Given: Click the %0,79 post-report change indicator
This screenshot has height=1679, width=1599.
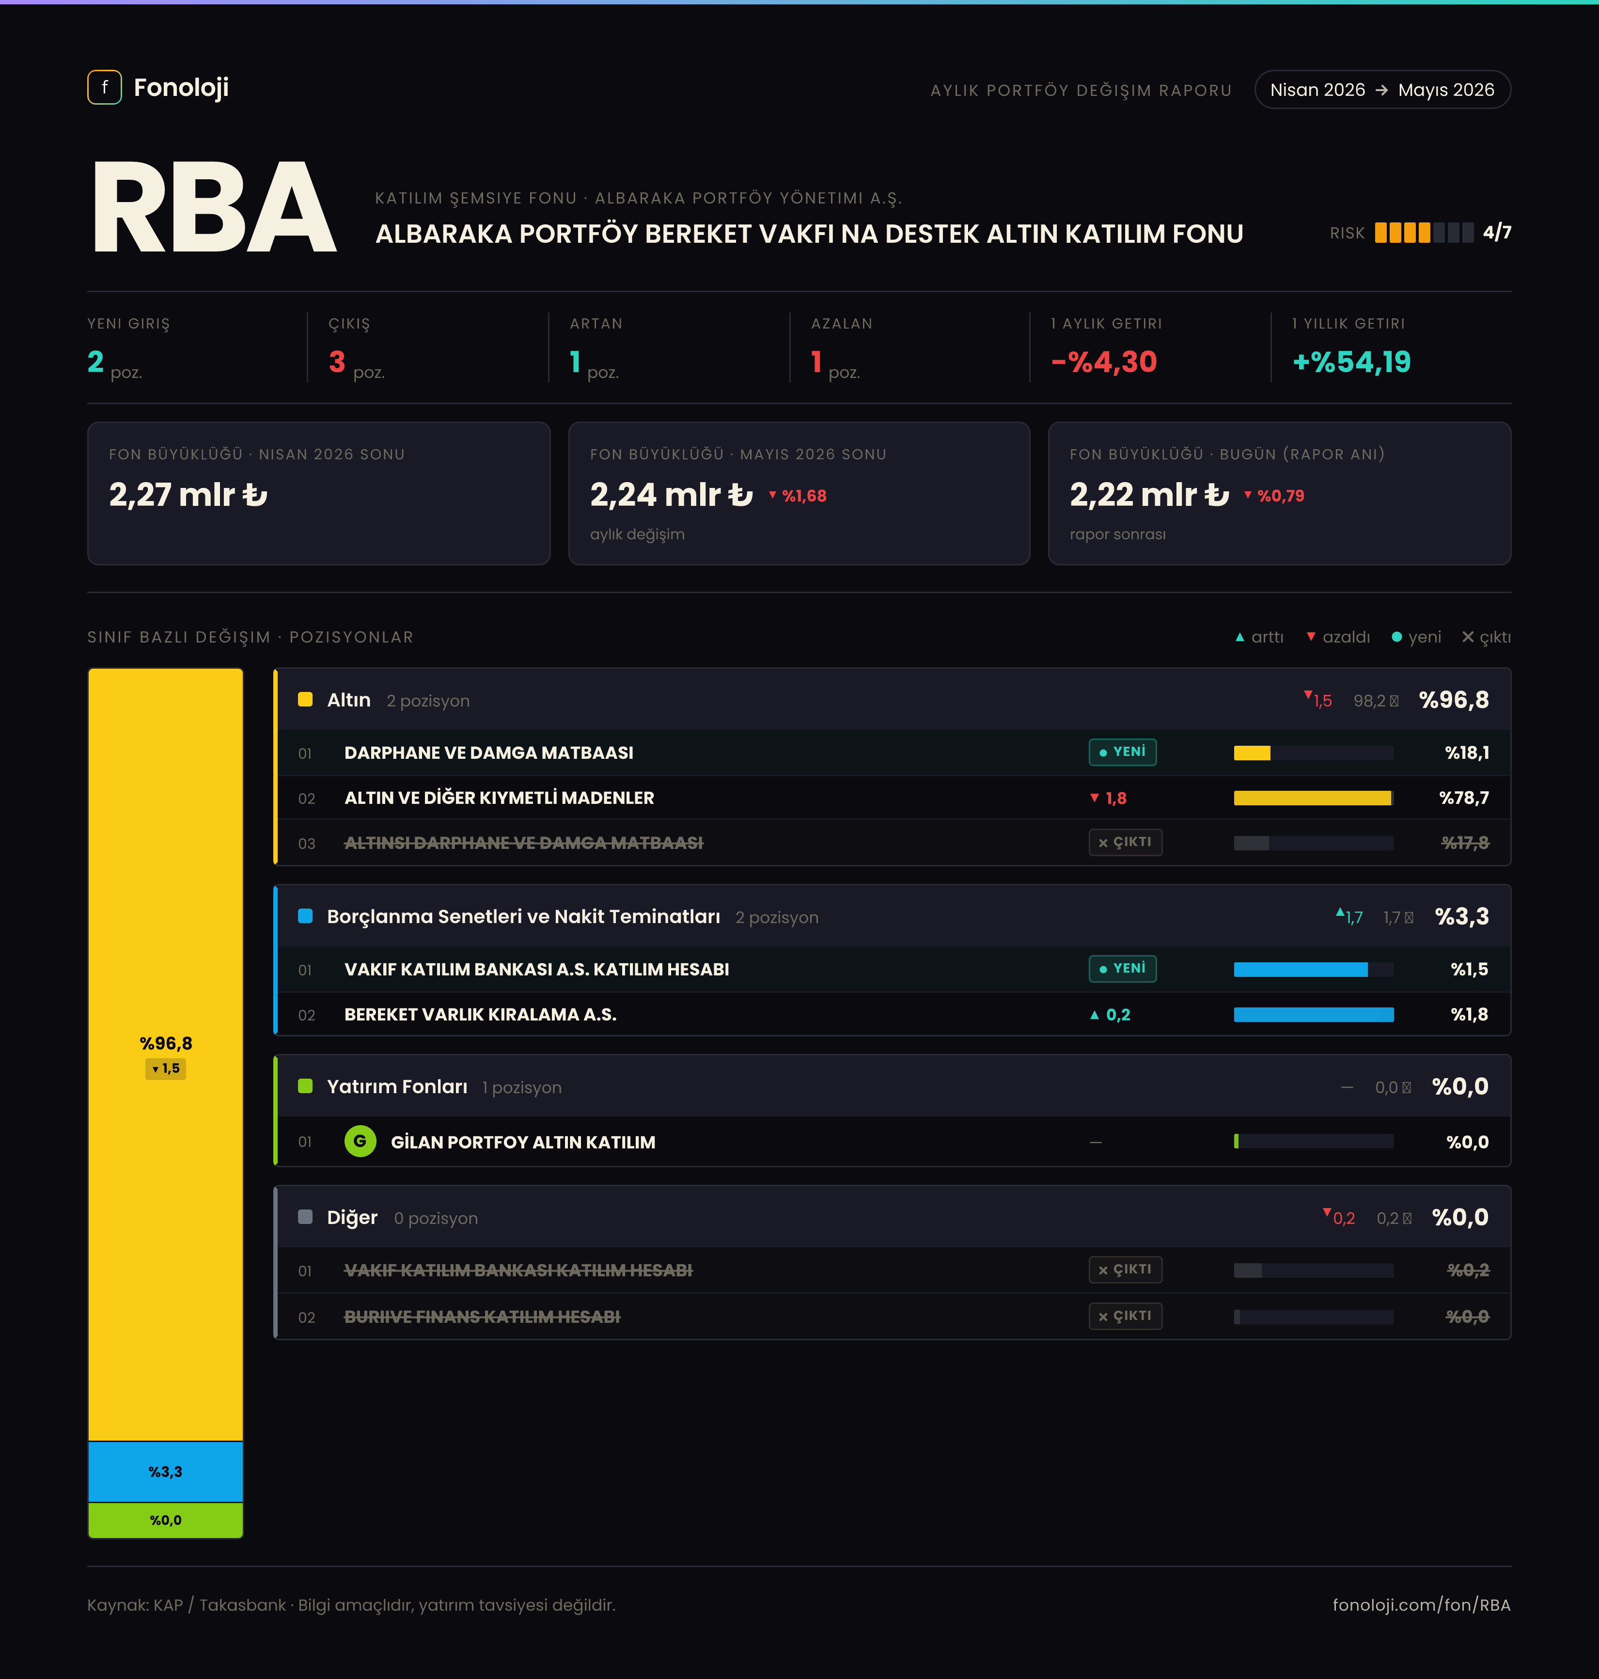Looking at the screenshot, I should [x=1273, y=495].
